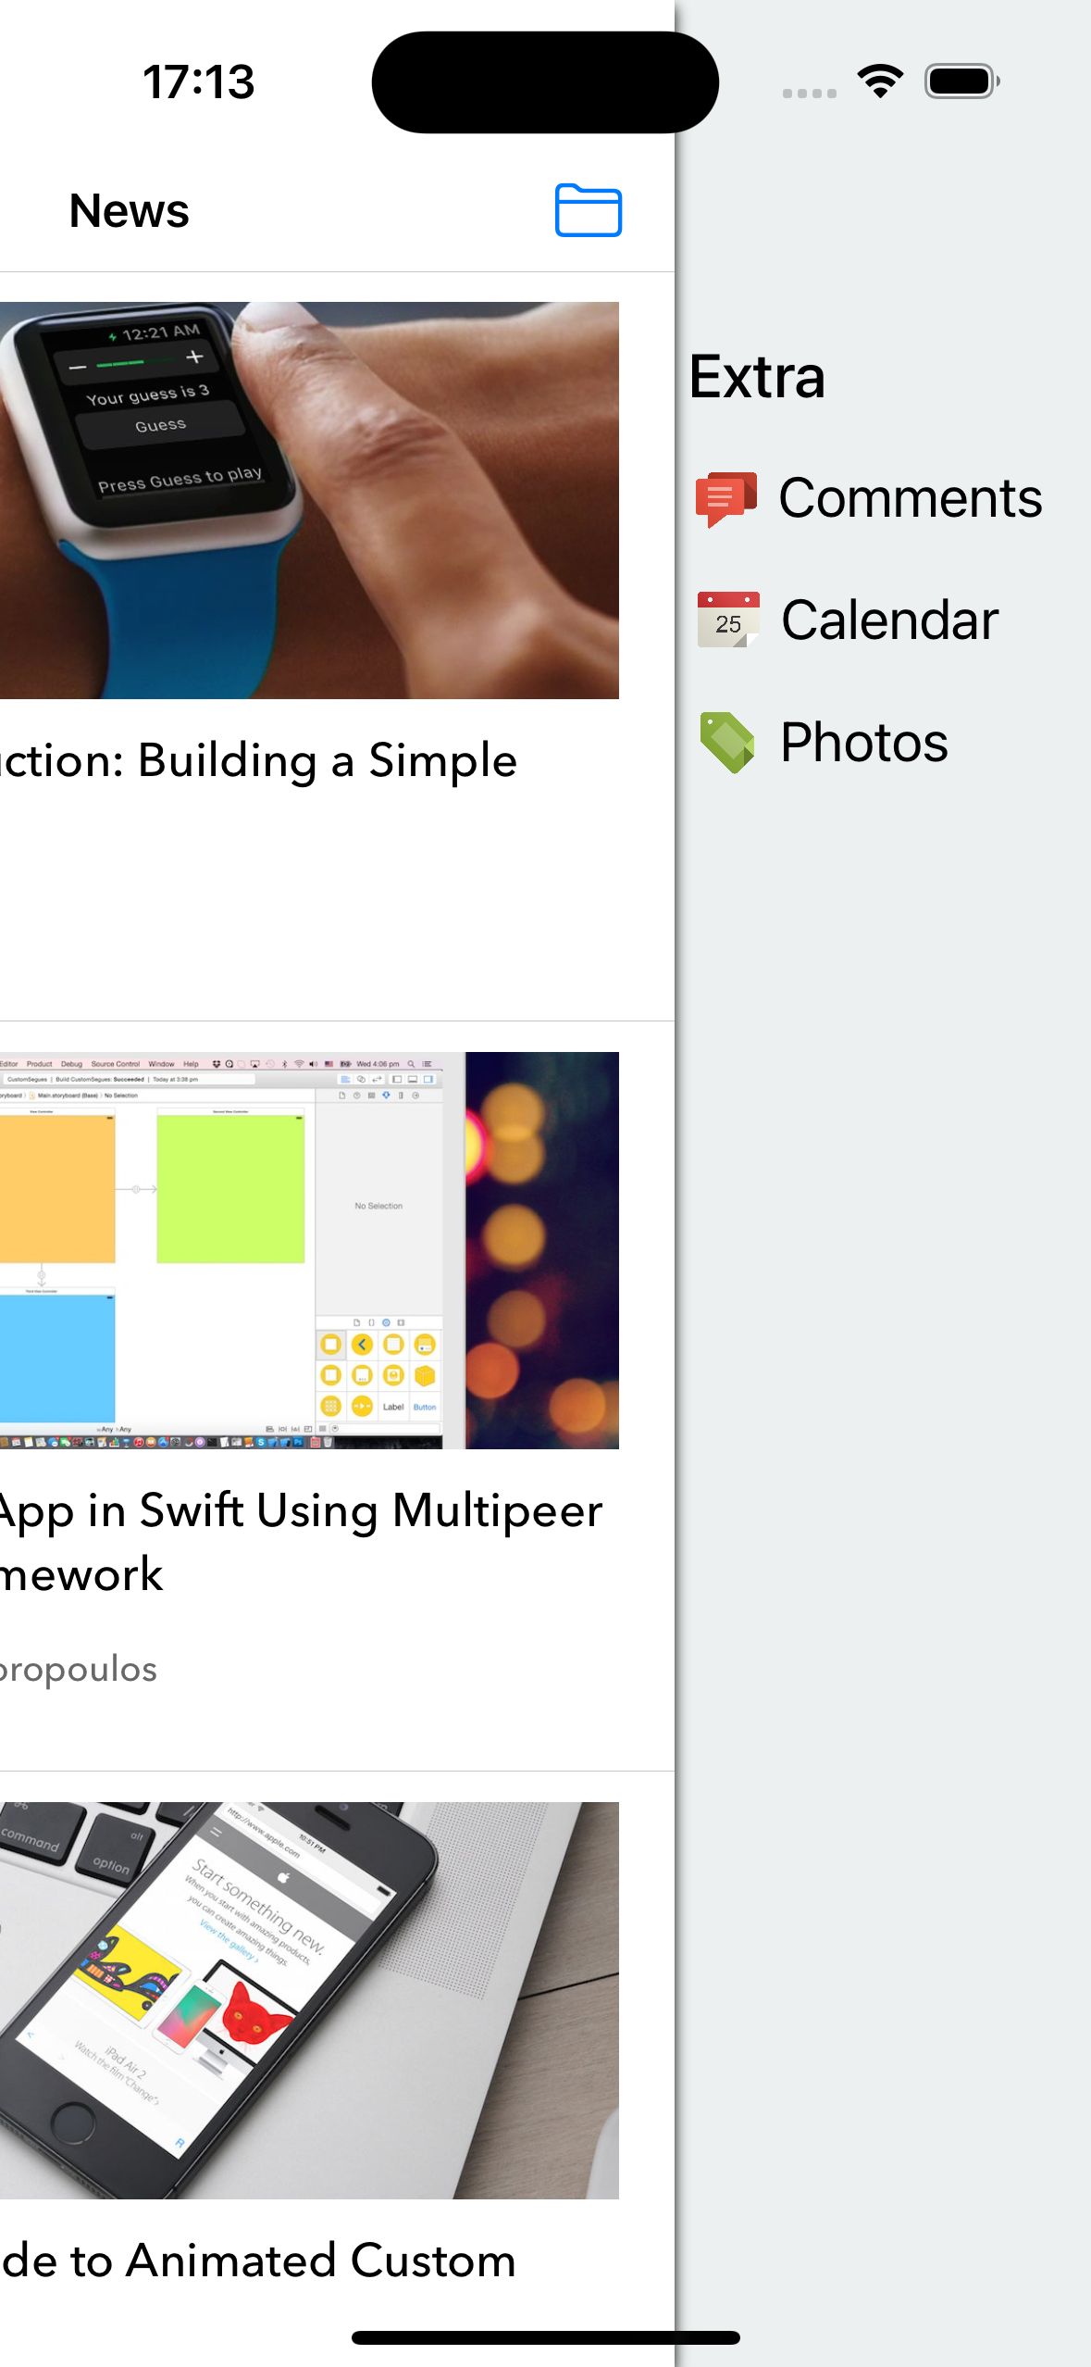Select Photos in the Extra sidebar
1091x2367 pixels.
(x=862, y=741)
